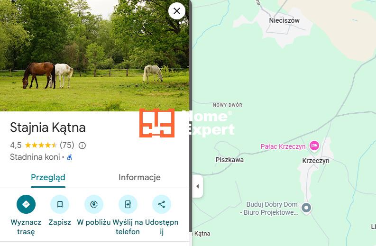376x246 pixels.
Task: Click the Zapisz bookmark icon
Action: pyautogui.click(x=60, y=204)
